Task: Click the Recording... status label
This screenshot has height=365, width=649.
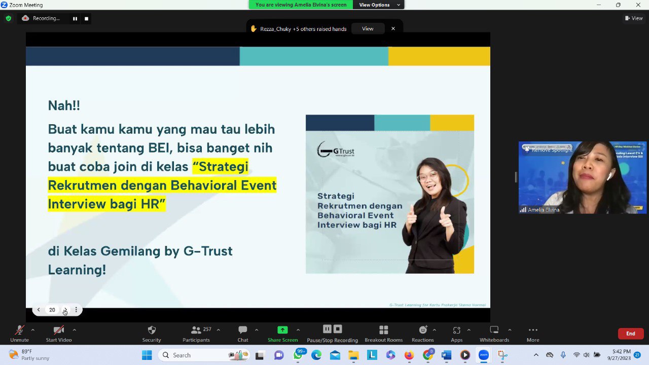Action: pyautogui.click(x=46, y=18)
